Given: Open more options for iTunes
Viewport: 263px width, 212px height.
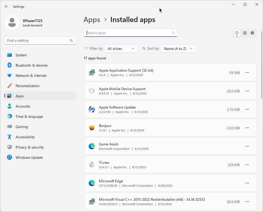Looking at the screenshot, I should [247, 165].
